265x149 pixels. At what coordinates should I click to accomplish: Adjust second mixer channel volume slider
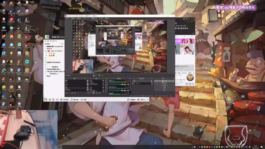(x=116, y=91)
